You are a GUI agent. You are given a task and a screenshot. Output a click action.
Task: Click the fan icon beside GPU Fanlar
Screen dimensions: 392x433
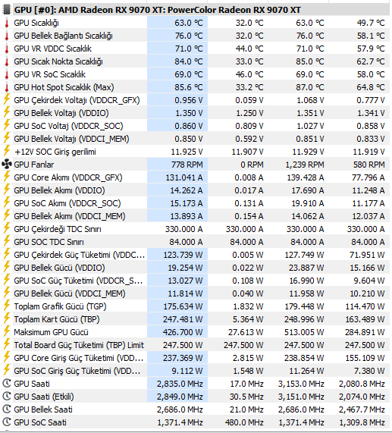[7, 165]
